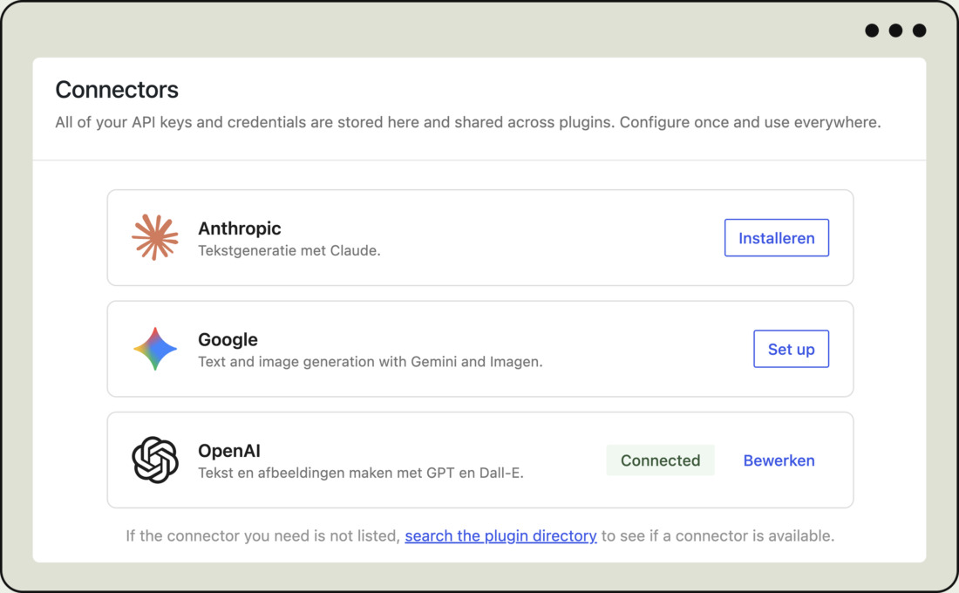
Task: Click Installeren for the Anthropic connector
Action: coord(776,237)
